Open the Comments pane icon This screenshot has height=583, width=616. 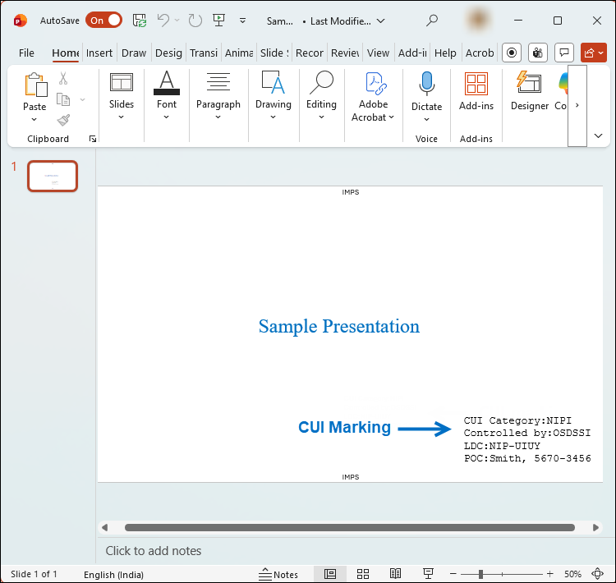click(x=564, y=53)
